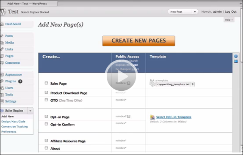Click the Media icon in sidebar
This screenshot has height=155, width=243.
[2, 43]
